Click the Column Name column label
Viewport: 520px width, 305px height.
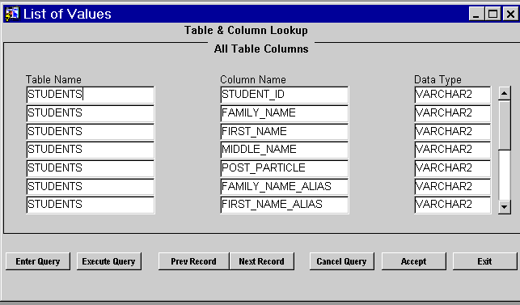pos(253,79)
